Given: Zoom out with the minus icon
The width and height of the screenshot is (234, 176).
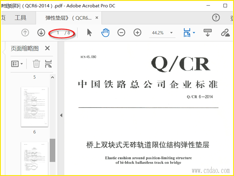Looking at the screenshot, I should (x=121, y=33).
